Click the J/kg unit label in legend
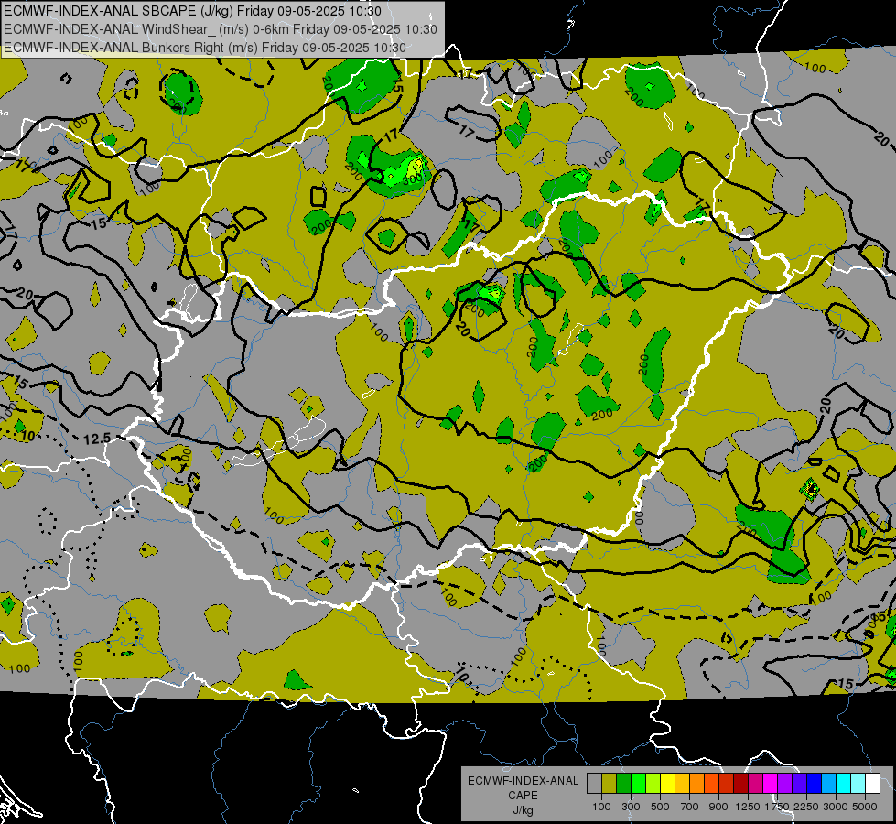 523,810
